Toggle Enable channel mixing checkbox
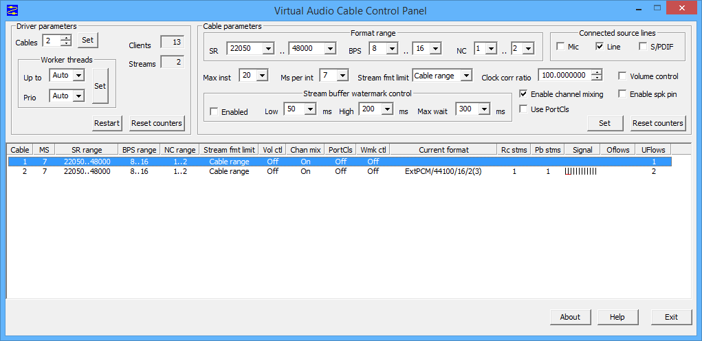 [x=523, y=94]
